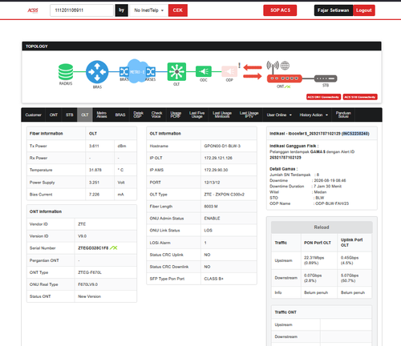
Task: Click the ODP name ODP-BLW-FAH/23
Action: tap(332, 203)
